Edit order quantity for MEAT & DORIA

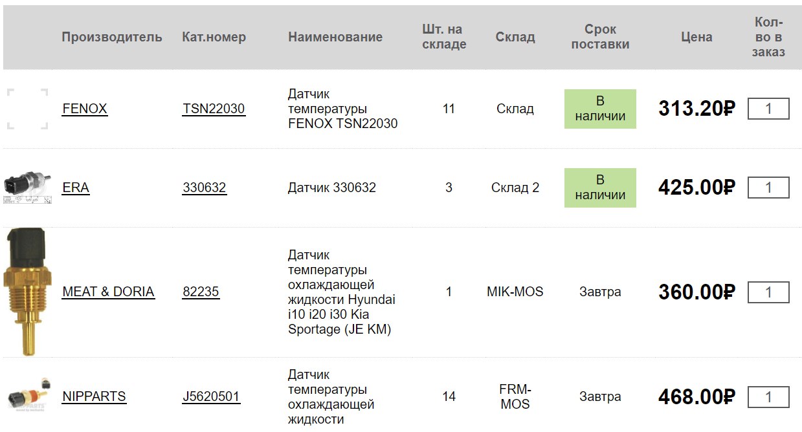(x=768, y=292)
